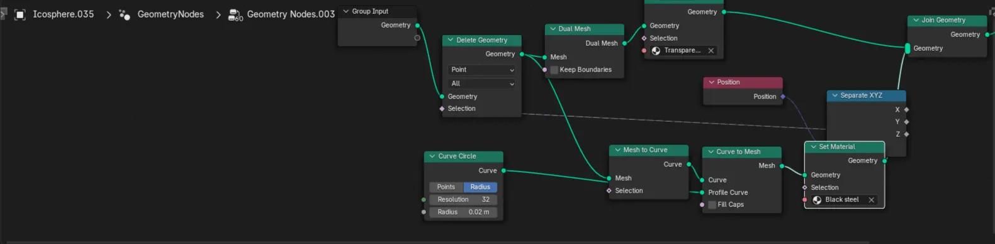Viewport: 995px width, 244px height.
Task: Click the GeometryNodes modifier icon in breadcrumb
Action: [x=125, y=14]
